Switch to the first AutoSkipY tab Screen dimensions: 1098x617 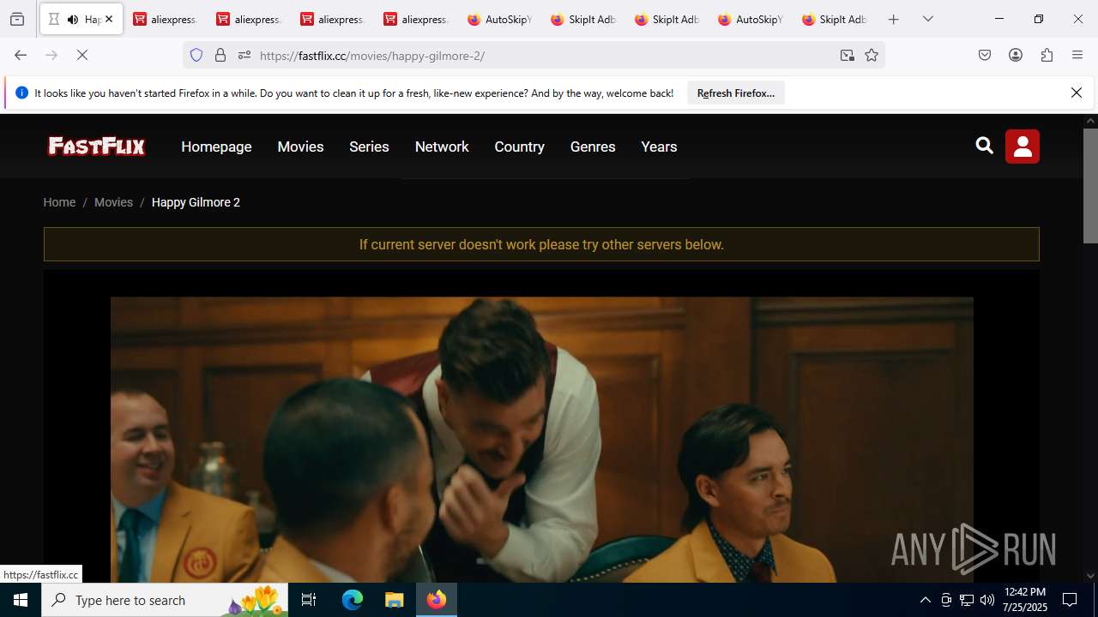(x=500, y=19)
